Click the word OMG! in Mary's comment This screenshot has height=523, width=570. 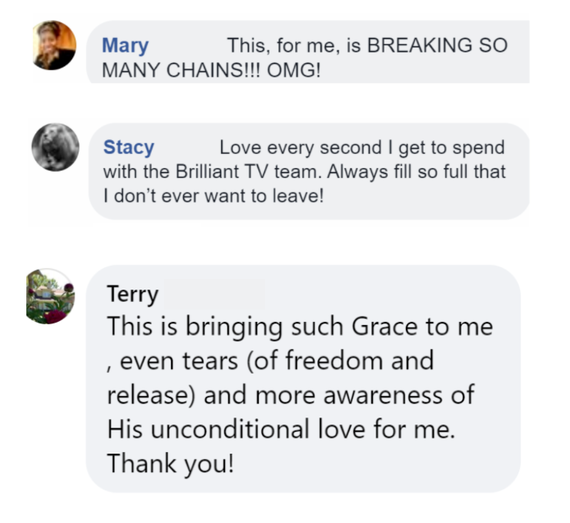[x=293, y=70]
